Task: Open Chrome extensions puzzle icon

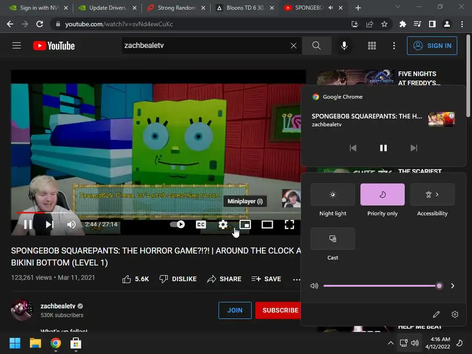Action: tap(402, 24)
